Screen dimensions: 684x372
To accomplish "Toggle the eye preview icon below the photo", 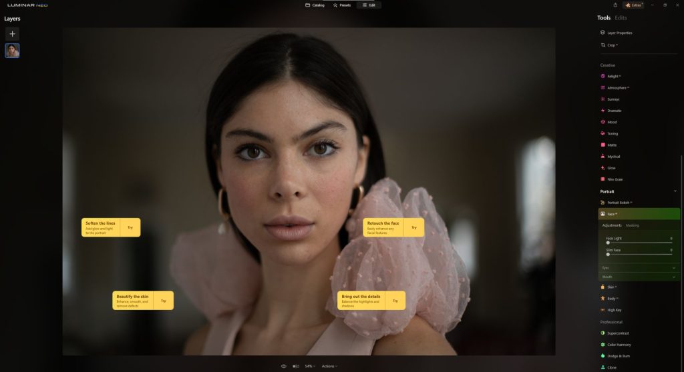I will 283,367.
